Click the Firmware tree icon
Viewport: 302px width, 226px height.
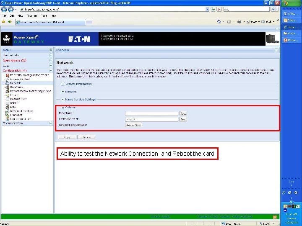coord(7,115)
